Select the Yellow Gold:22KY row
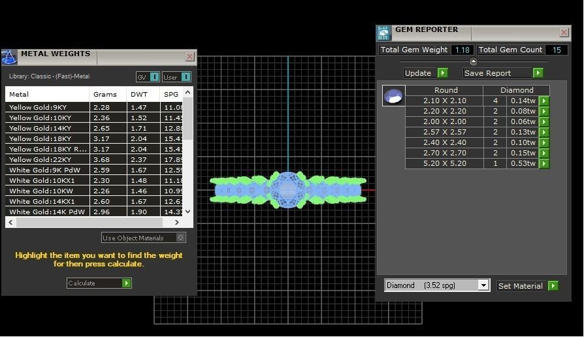Screen dimensions: 584x337 point(94,159)
